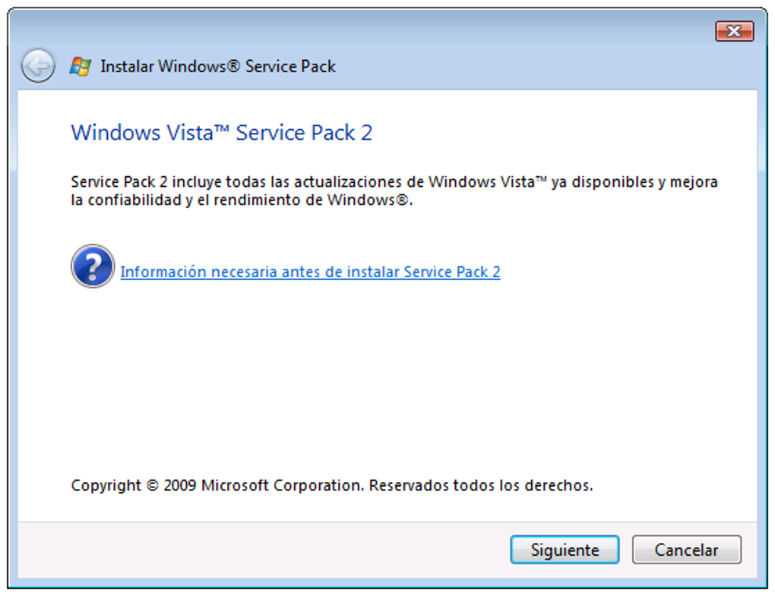775x596 pixels.
Task: Click the Windows flag logo icon
Action: point(81,67)
